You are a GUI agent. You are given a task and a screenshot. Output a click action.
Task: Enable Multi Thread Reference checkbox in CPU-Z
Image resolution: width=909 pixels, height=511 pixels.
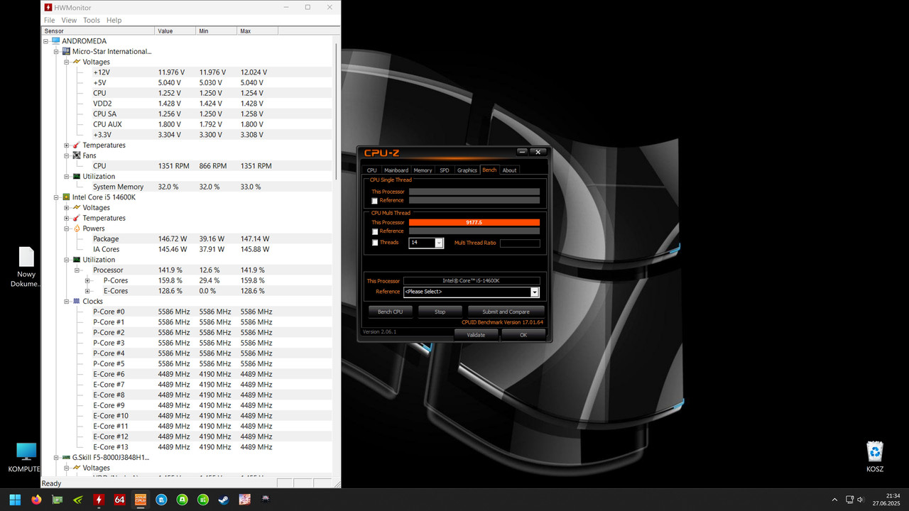tap(375, 231)
